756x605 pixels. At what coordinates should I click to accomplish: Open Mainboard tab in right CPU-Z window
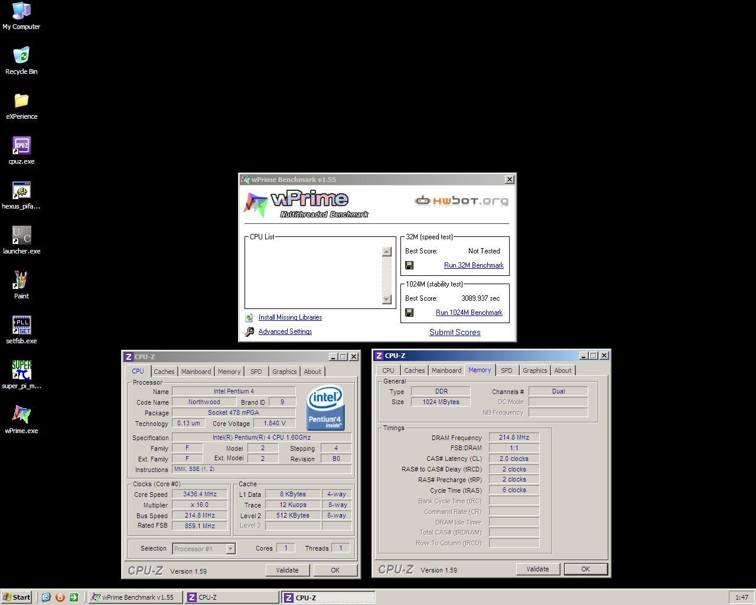(447, 370)
